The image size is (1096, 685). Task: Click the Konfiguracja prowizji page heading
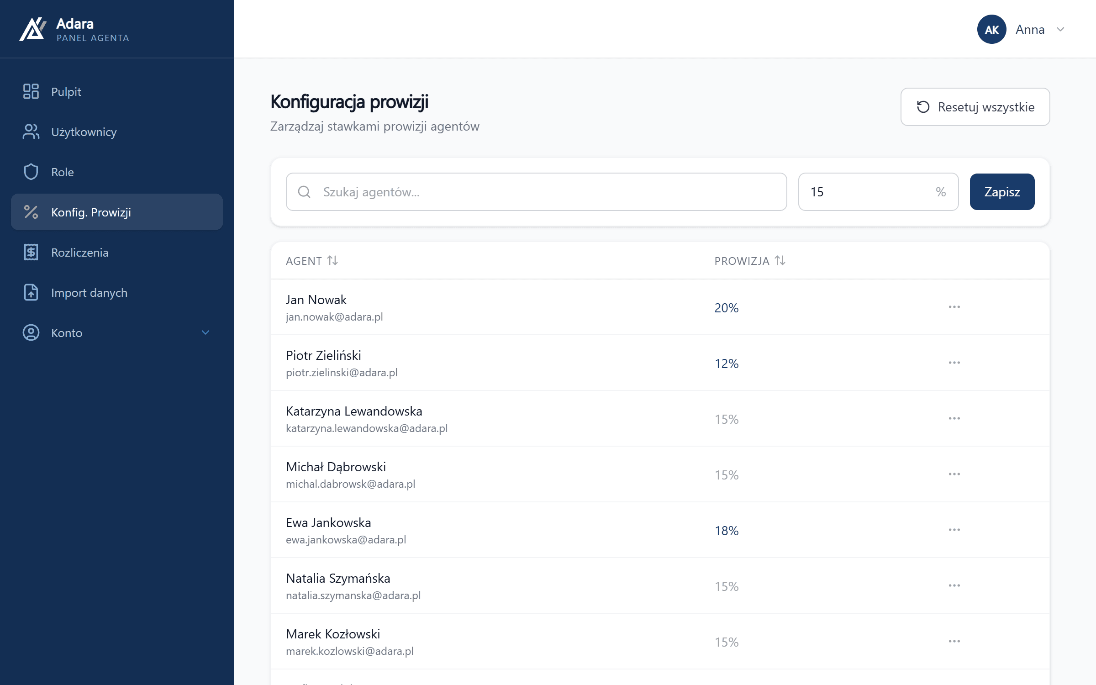(349, 102)
